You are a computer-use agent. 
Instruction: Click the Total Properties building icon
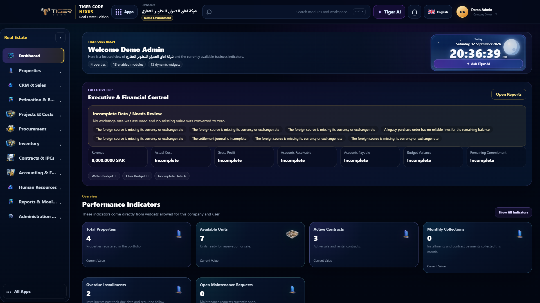click(x=179, y=234)
